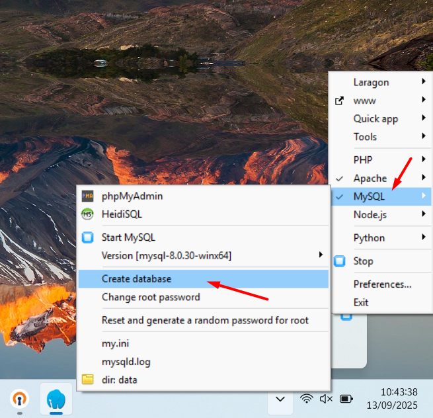
Task: Expand the MySQL Version submenu arrow
Action: click(x=321, y=255)
